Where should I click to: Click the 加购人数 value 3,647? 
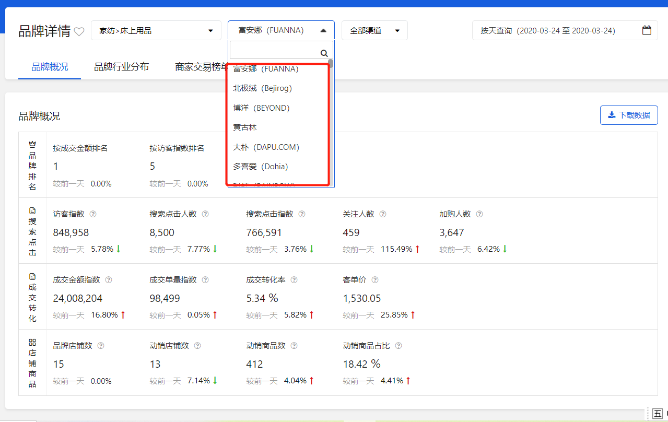click(452, 232)
